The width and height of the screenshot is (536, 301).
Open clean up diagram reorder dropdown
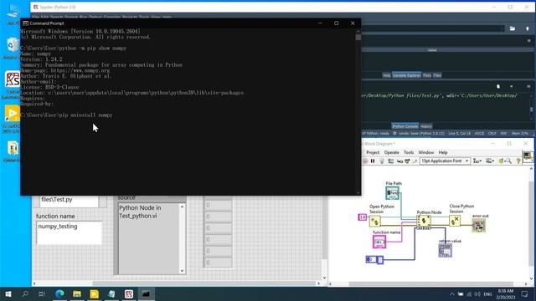click(502, 161)
